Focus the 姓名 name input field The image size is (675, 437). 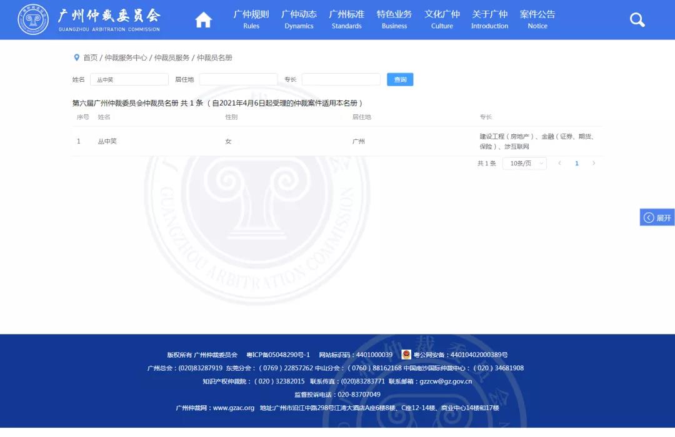pos(129,79)
